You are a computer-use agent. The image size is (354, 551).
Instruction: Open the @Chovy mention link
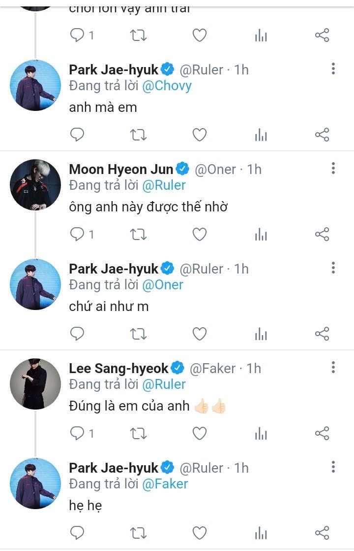(167, 86)
